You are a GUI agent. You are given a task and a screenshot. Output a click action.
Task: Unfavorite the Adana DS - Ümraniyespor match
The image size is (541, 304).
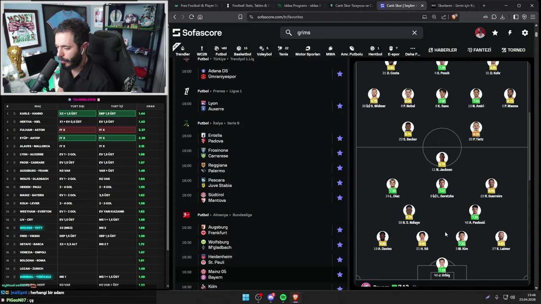pyautogui.click(x=340, y=74)
